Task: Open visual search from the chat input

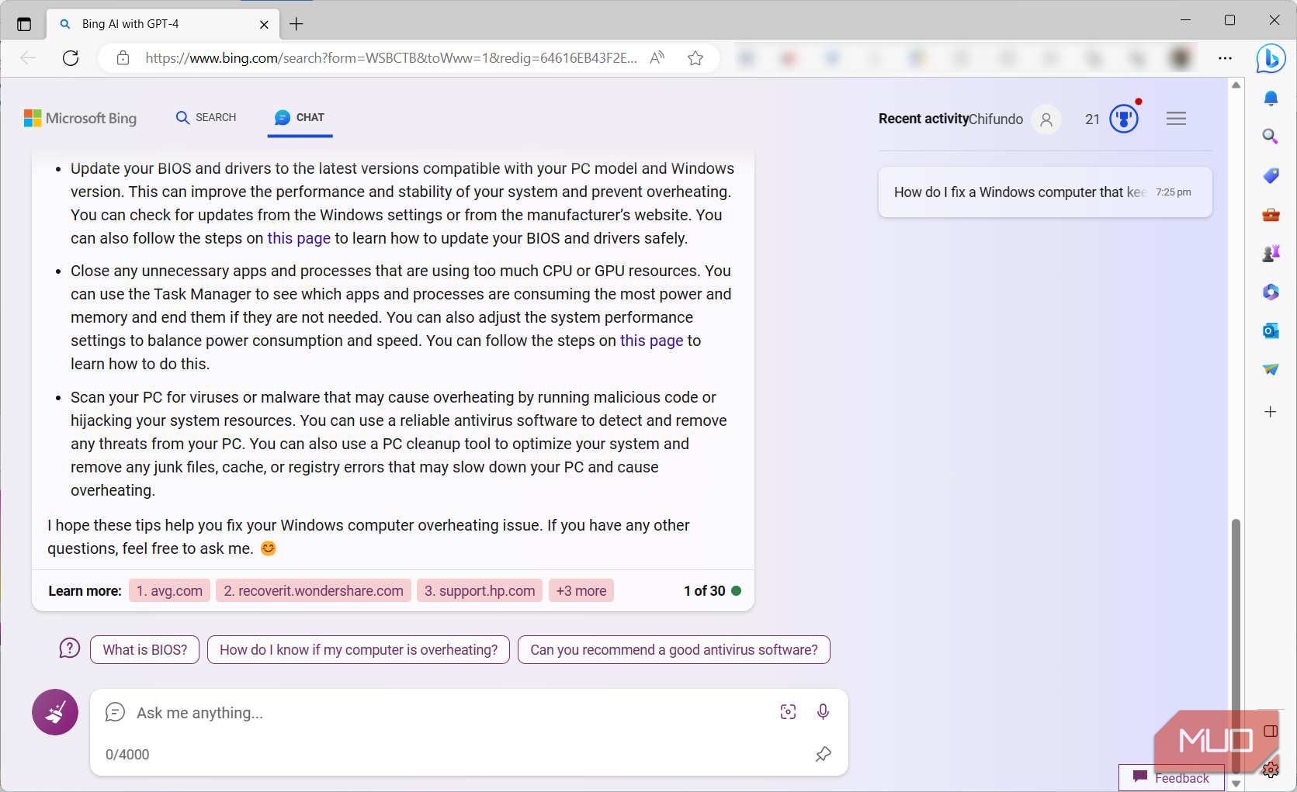Action: tap(788, 711)
